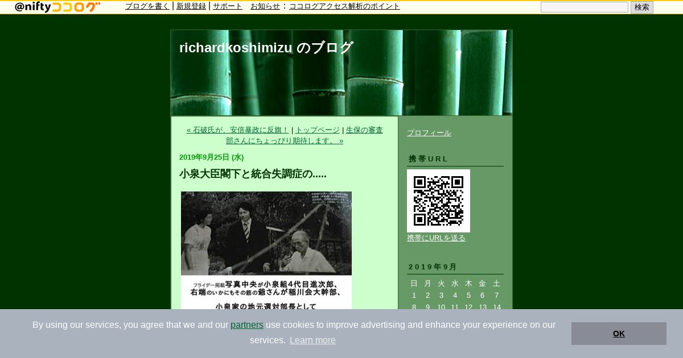
Task: Open the richardkoshimizu のブログ title link
Action: (x=266, y=48)
